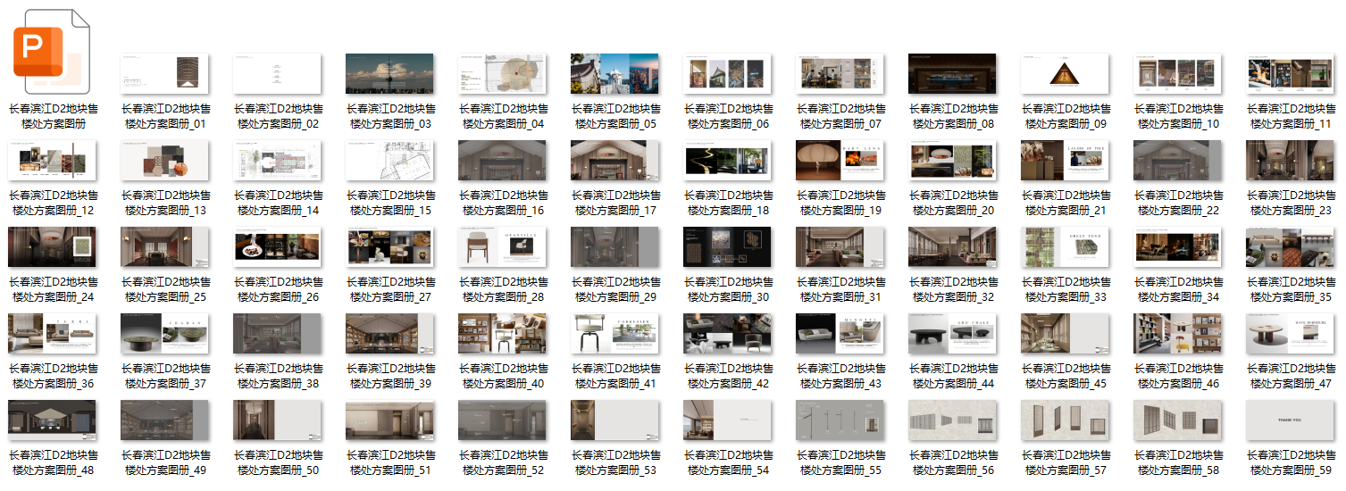Viewport: 1346px width, 491px height.
Task: Select thumbnail image 楼处方案图册_56
Action: pyautogui.click(x=952, y=420)
